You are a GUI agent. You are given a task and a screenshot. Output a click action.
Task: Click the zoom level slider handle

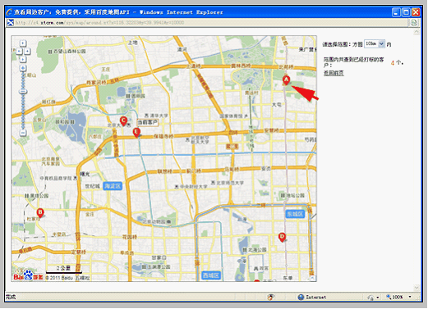tap(23, 92)
